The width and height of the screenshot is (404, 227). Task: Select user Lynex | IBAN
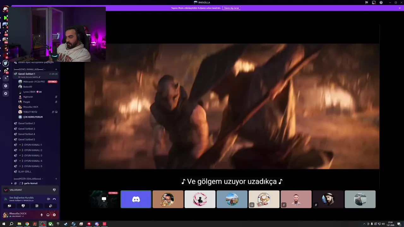pos(29,92)
